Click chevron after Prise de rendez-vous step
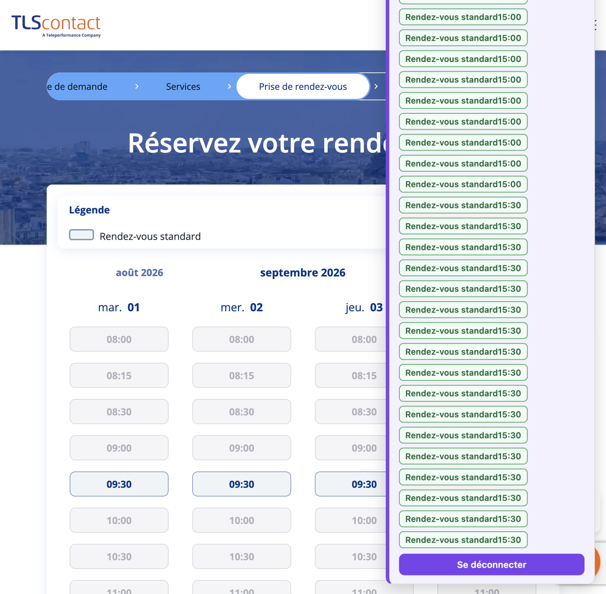Image resolution: width=606 pixels, height=594 pixels. click(x=376, y=86)
